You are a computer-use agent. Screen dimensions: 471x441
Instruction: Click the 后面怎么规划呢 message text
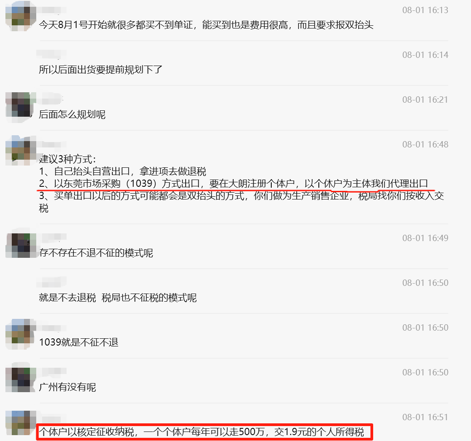72,114
